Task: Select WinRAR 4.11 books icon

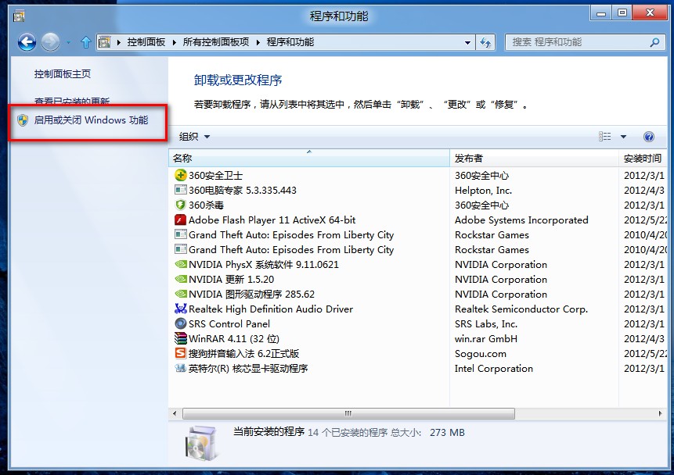Action: click(181, 338)
